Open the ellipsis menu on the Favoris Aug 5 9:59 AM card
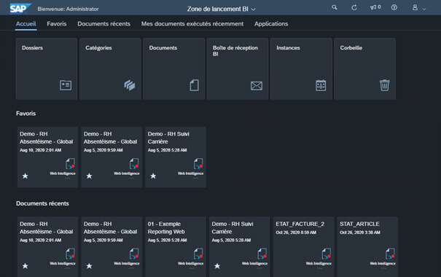The image size is (441, 277). [131, 179]
